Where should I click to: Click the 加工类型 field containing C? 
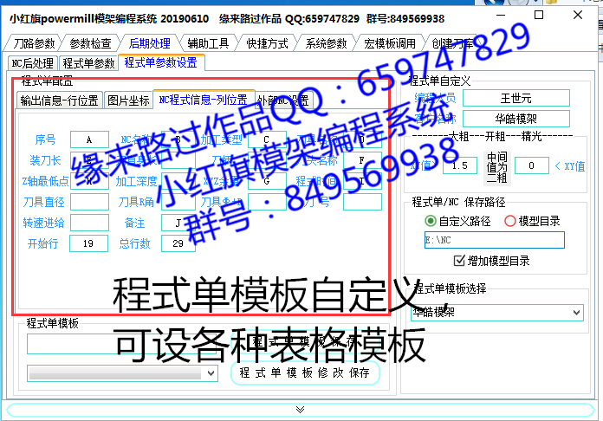coord(267,139)
